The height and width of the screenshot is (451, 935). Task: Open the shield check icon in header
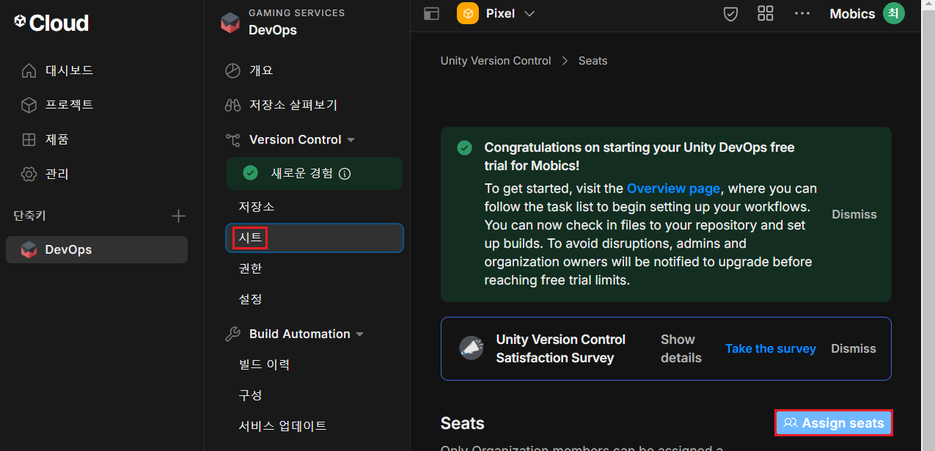[x=730, y=14]
